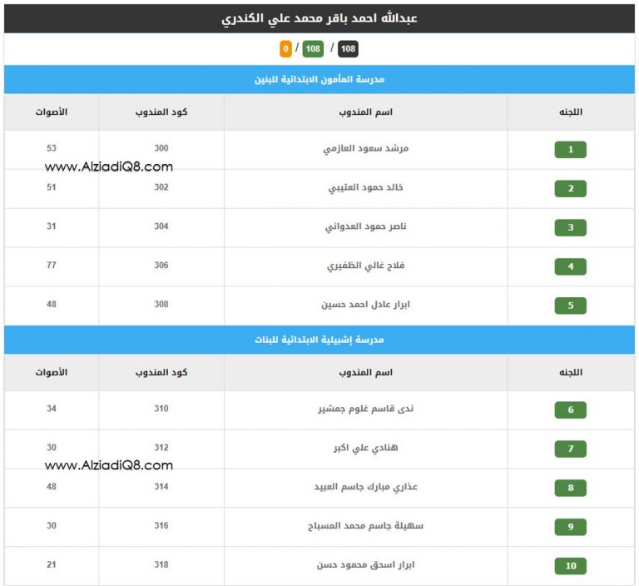639x586 pixels.
Task: Click the 77 votes cell
Action: (x=51, y=266)
